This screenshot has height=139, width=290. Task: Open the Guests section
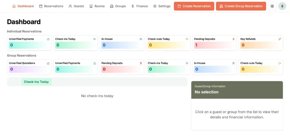pyautogui.click(x=76, y=6)
